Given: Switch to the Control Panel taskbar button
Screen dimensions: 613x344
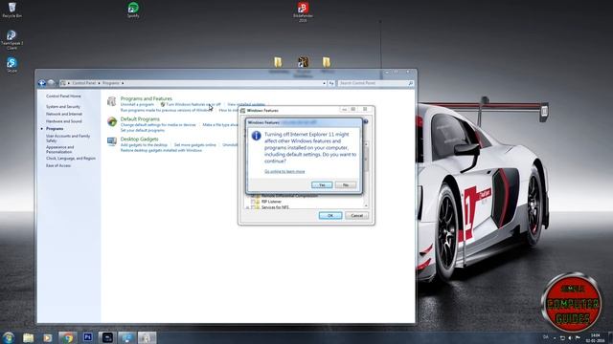Looking at the screenshot, I should tap(147, 337).
